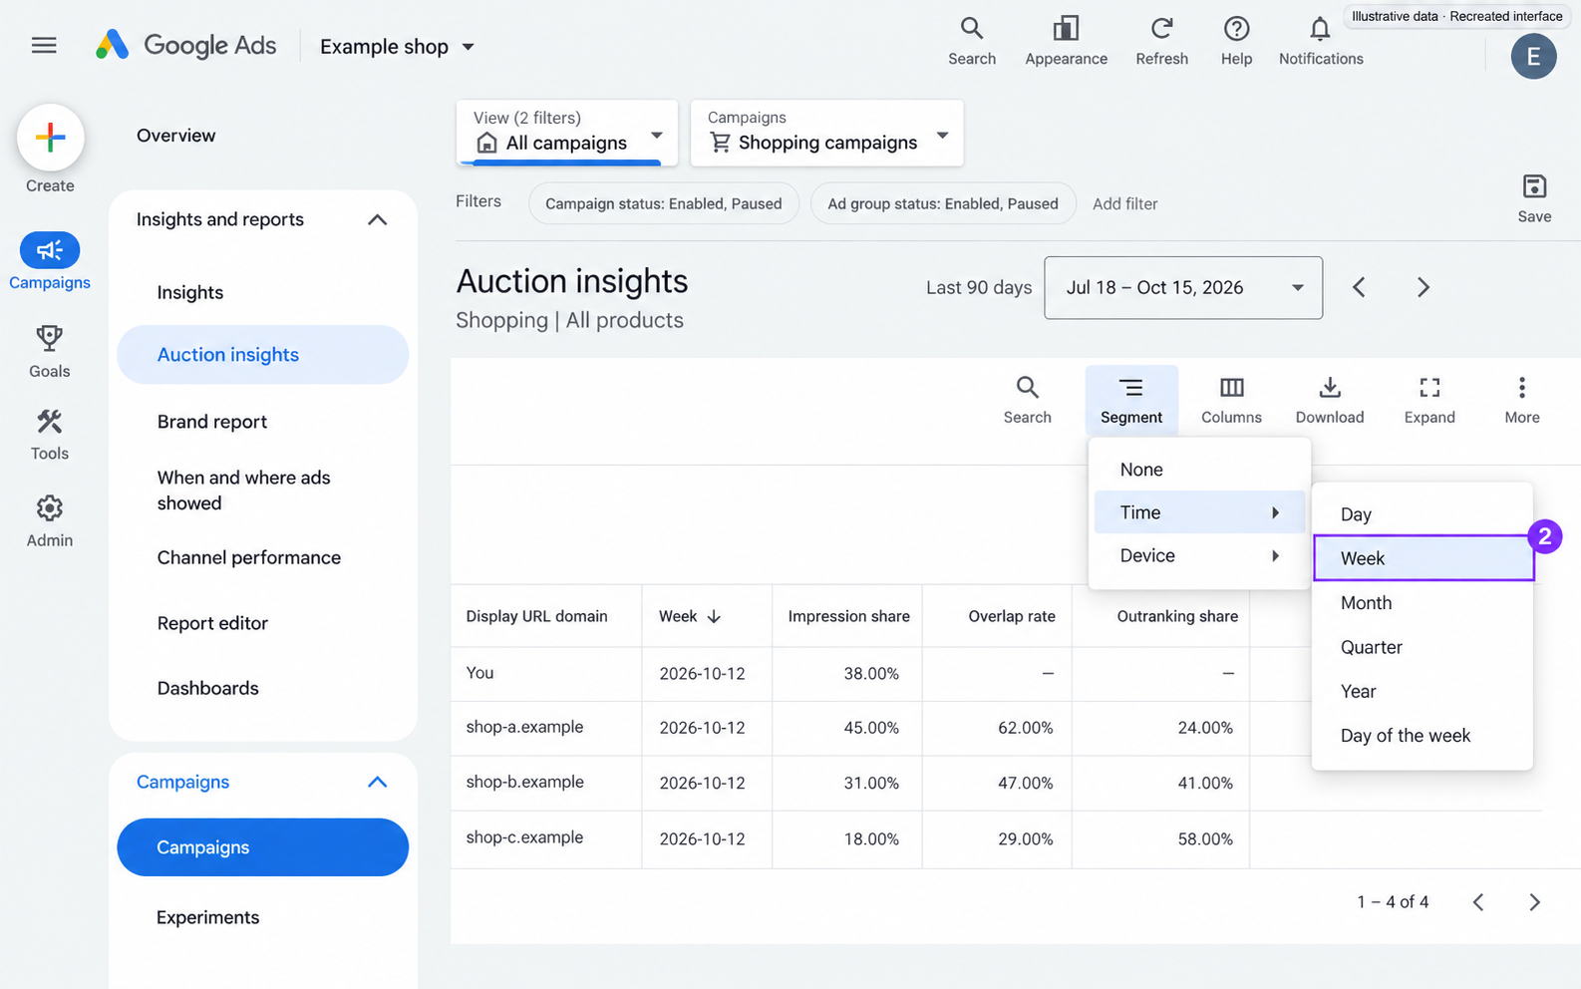This screenshot has width=1581, height=989.
Task: Open the Example shop account dropdown
Action: pos(397,46)
